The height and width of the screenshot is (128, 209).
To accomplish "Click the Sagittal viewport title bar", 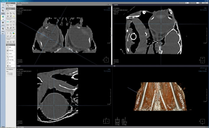I will pos(160,5).
